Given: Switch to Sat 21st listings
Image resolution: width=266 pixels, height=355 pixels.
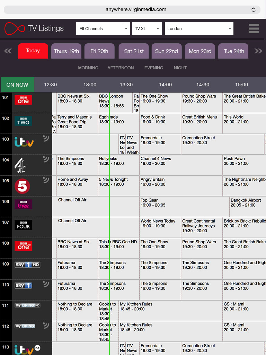Looking at the screenshot, I should (x=134, y=51).
